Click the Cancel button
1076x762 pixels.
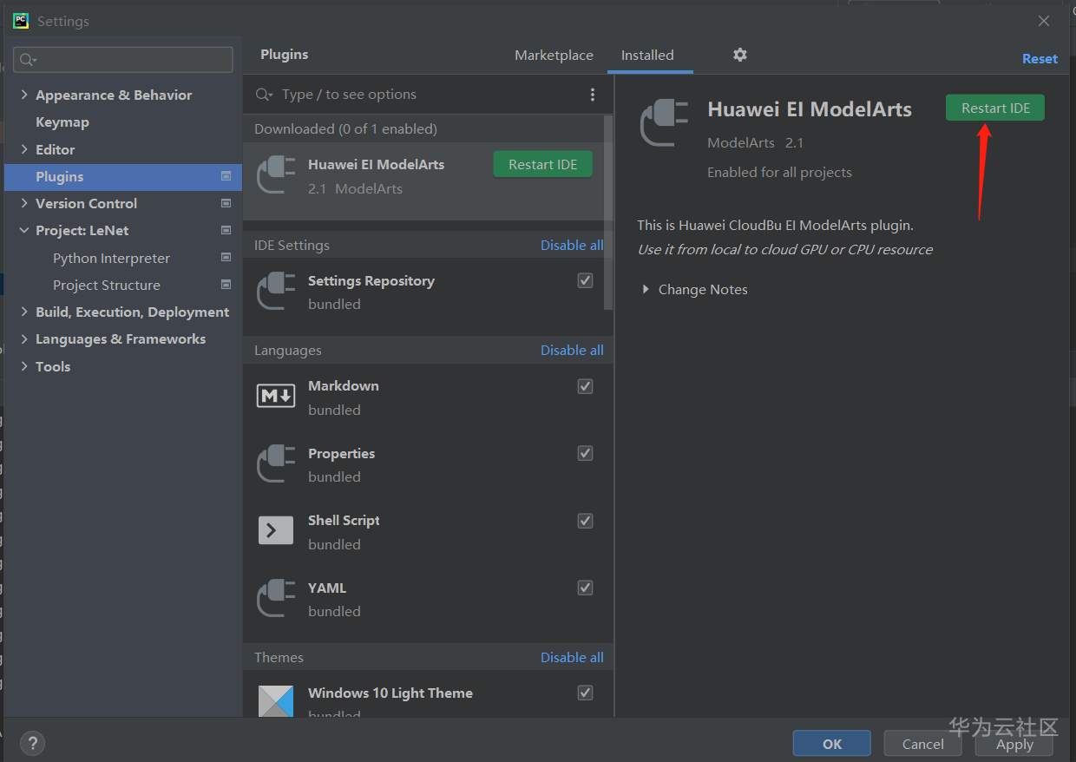tap(923, 744)
